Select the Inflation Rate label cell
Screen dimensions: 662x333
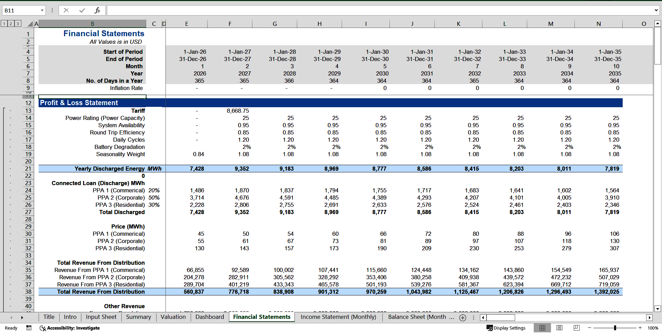coord(92,88)
